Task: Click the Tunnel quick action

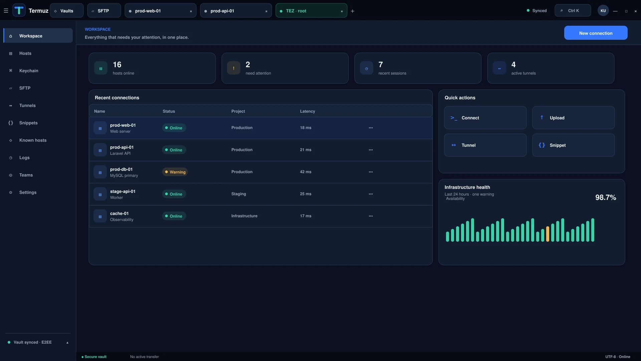Action: click(x=485, y=145)
